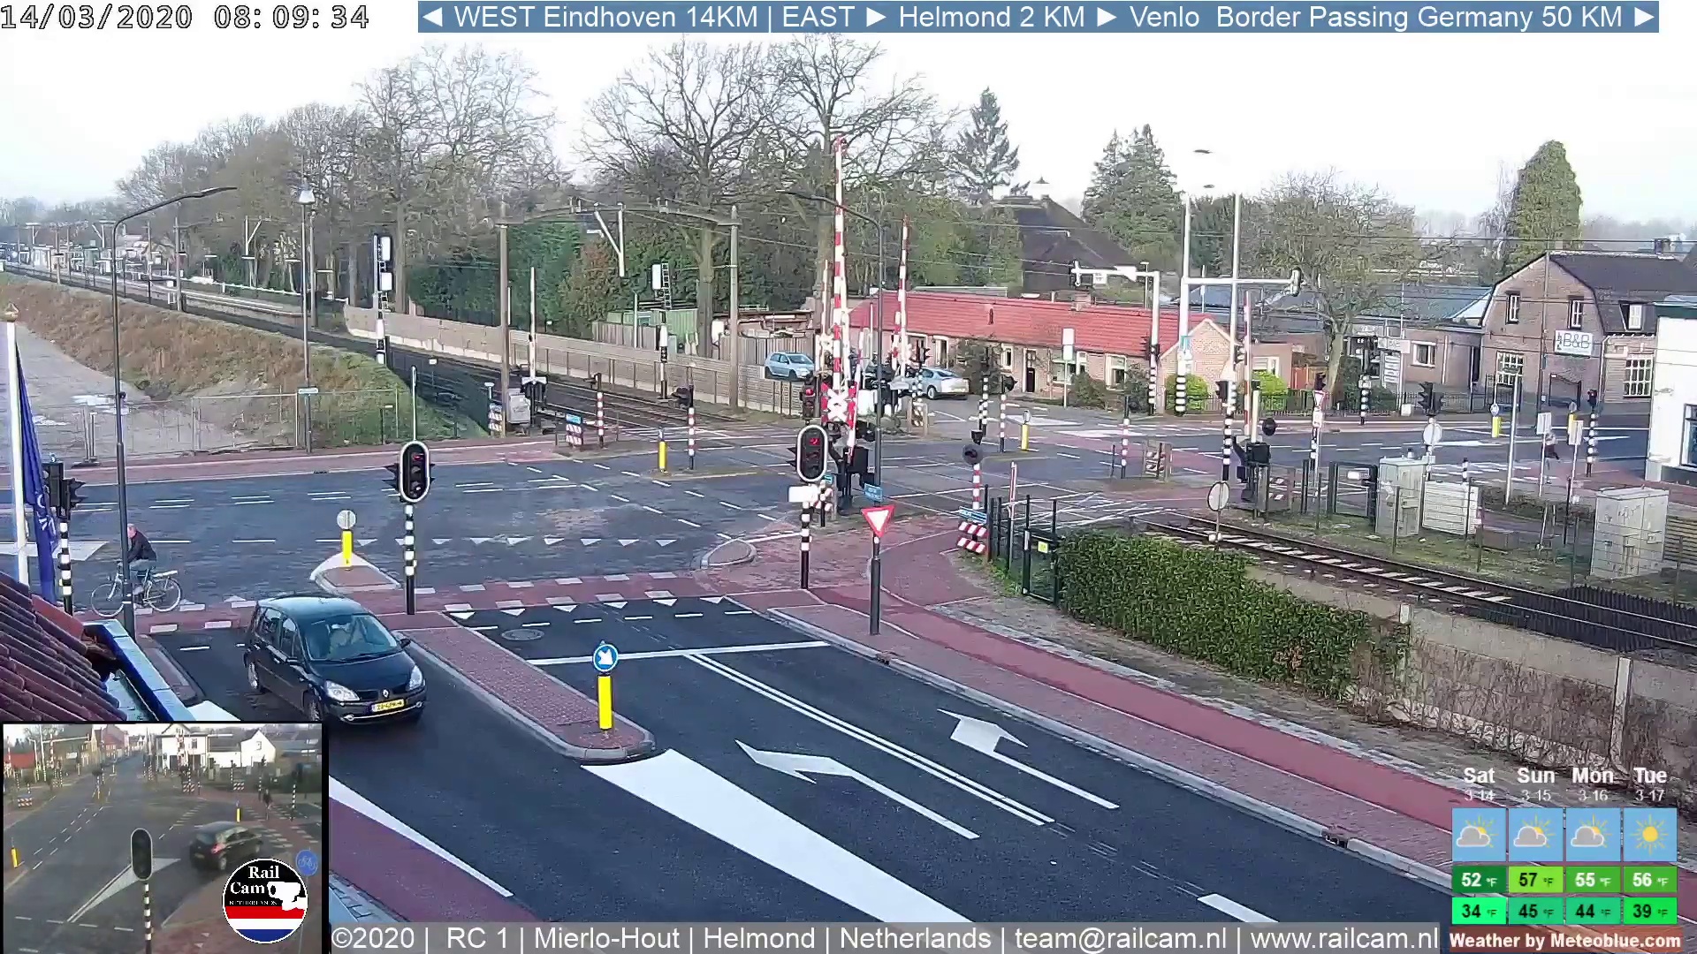Screen dimensions: 1697x954
Task: Click the RailCam logo badge
Action: (264, 900)
